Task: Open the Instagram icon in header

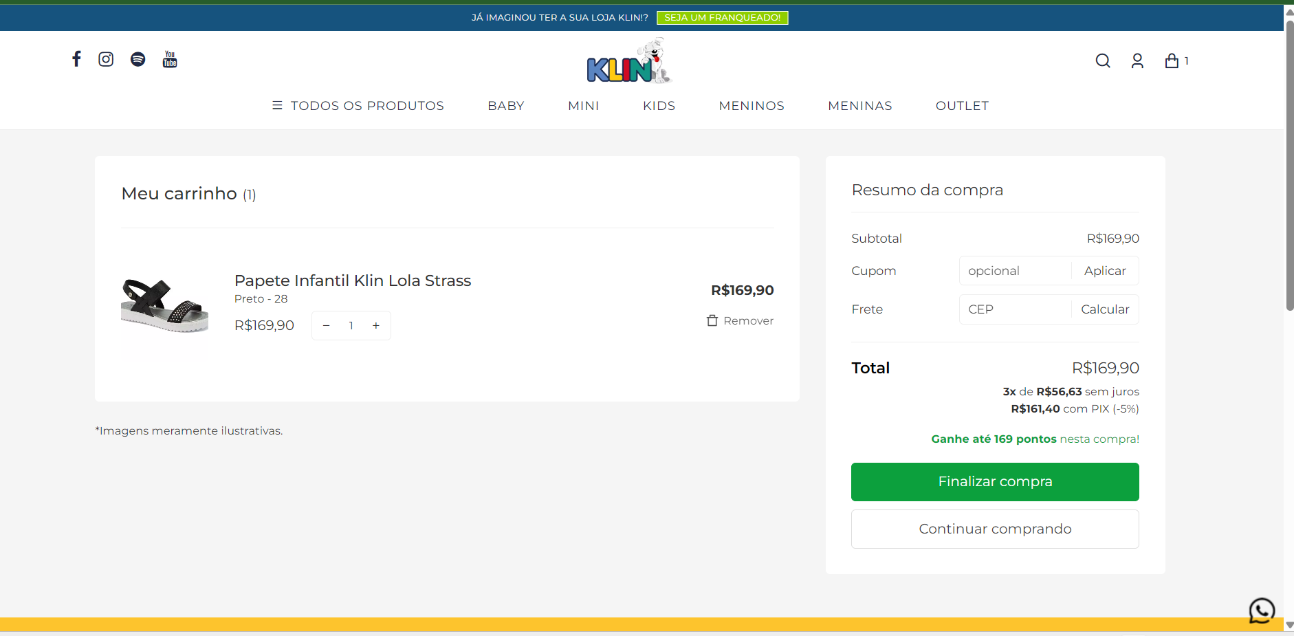Action: 106,59
